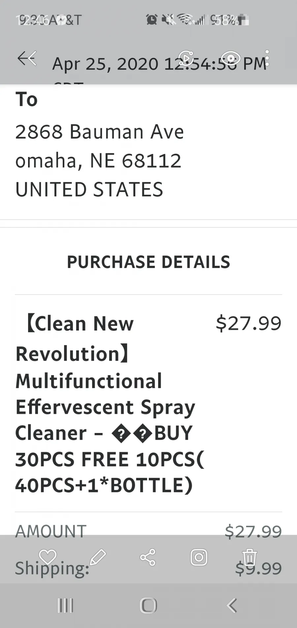Screen dimensions: 297x628
Task: Open the Instagram icon in bottom toolbar
Action: click(x=199, y=557)
